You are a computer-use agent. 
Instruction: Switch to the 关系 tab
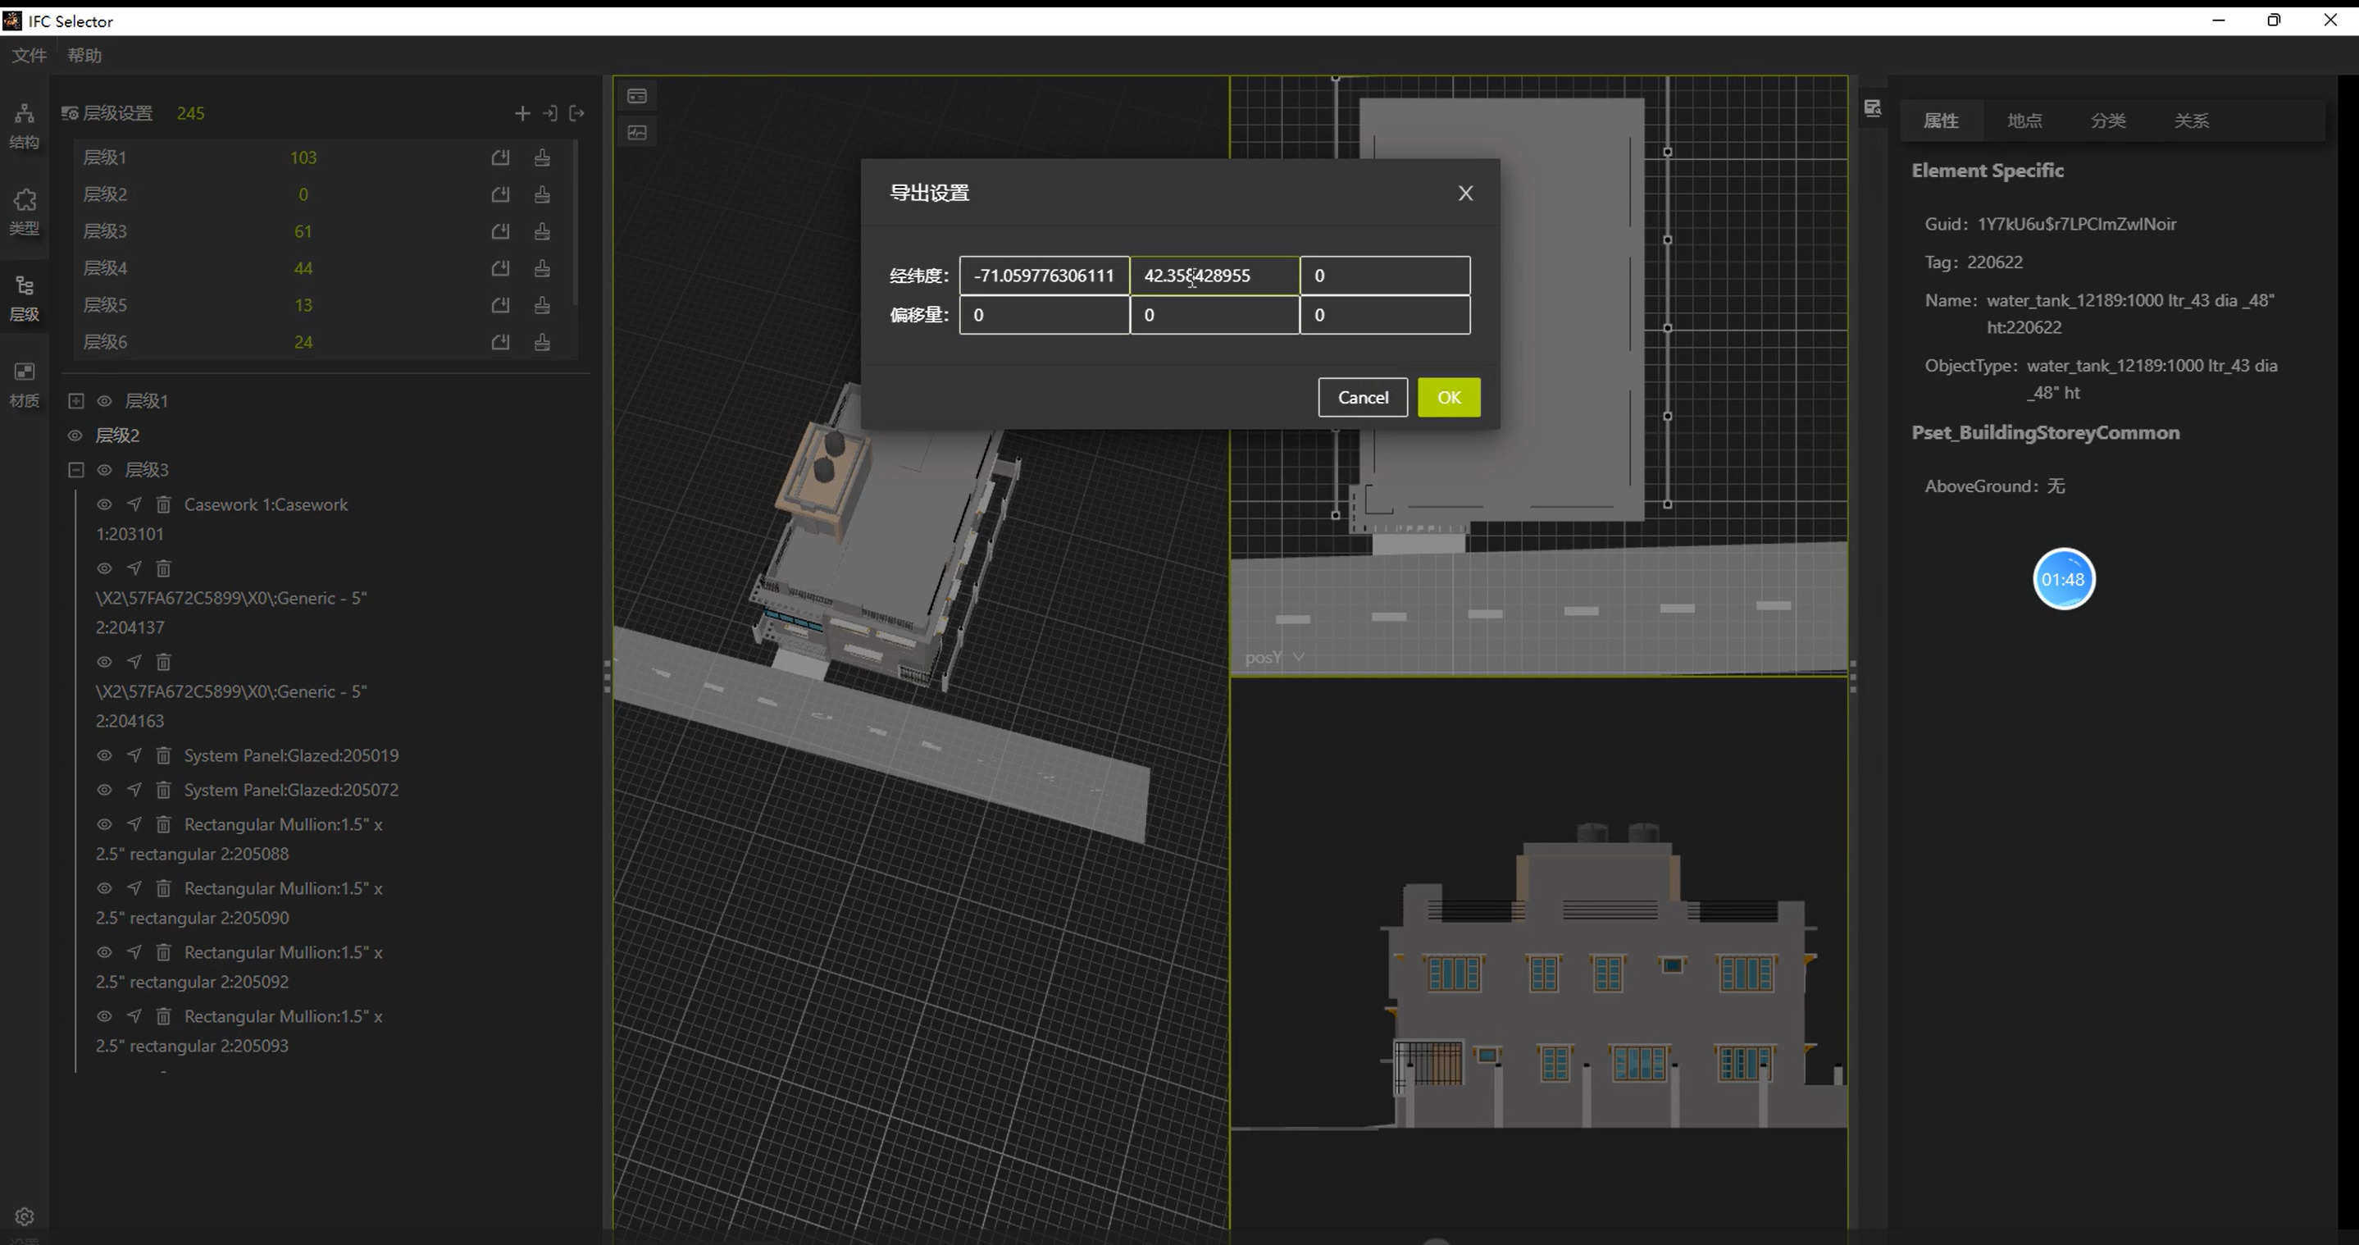point(2192,120)
